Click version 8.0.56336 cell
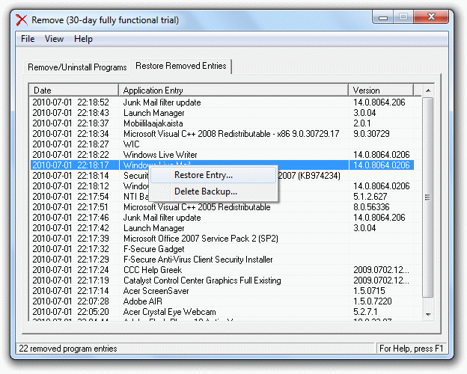Image resolution: width=467 pixels, height=374 pixels. 371,207
